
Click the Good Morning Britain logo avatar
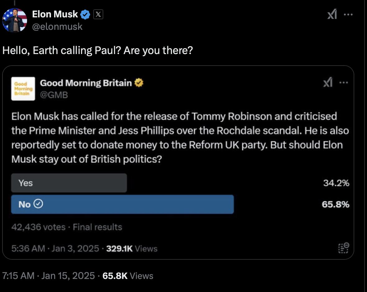point(23,89)
